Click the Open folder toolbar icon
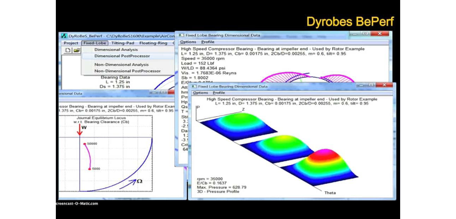 point(76,51)
